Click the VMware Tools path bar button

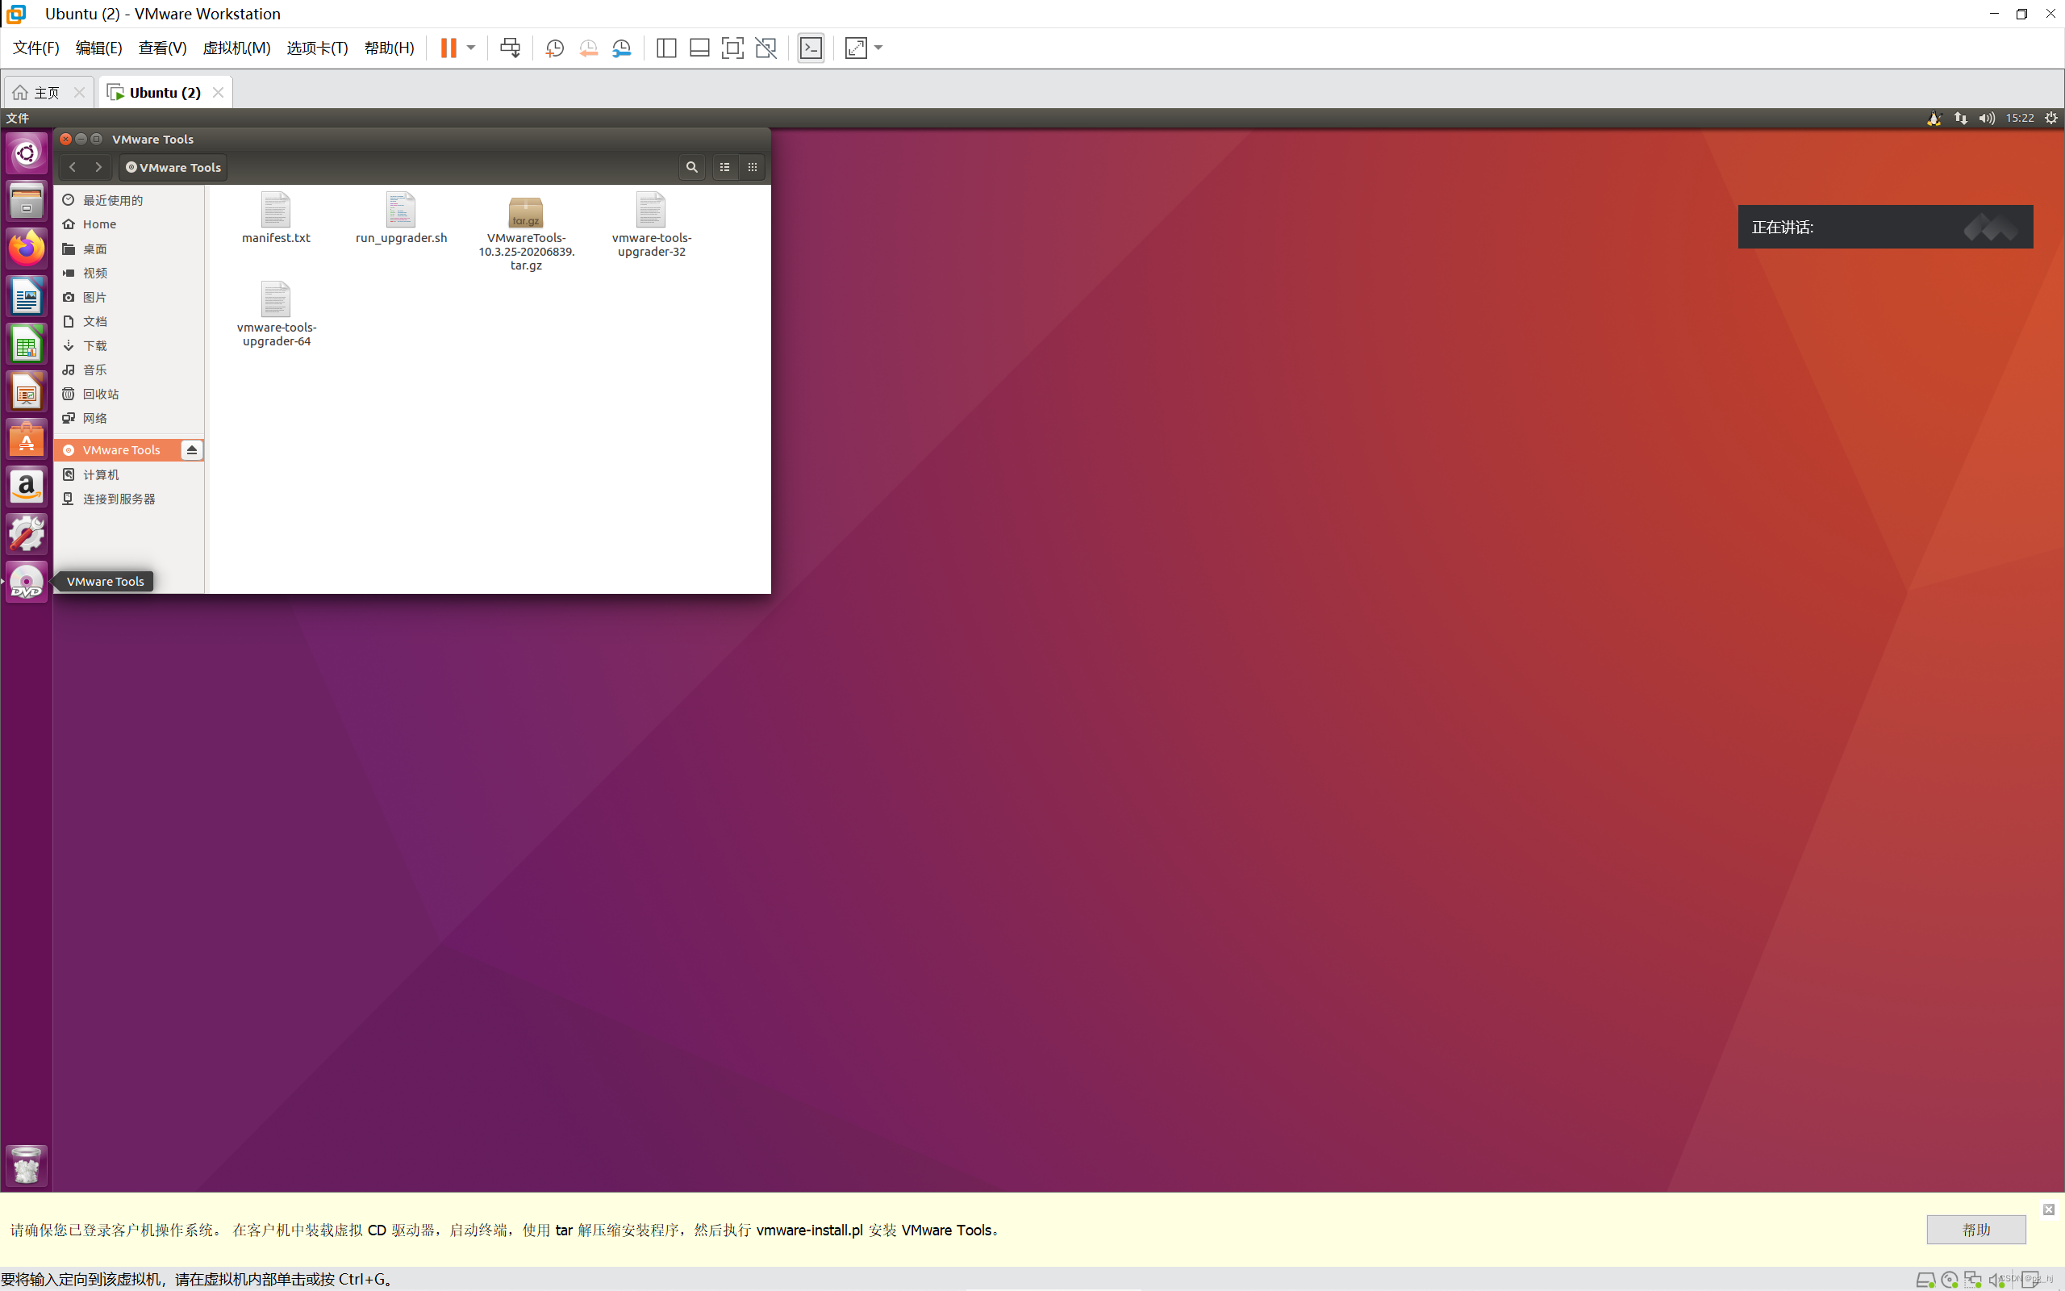coord(173,167)
